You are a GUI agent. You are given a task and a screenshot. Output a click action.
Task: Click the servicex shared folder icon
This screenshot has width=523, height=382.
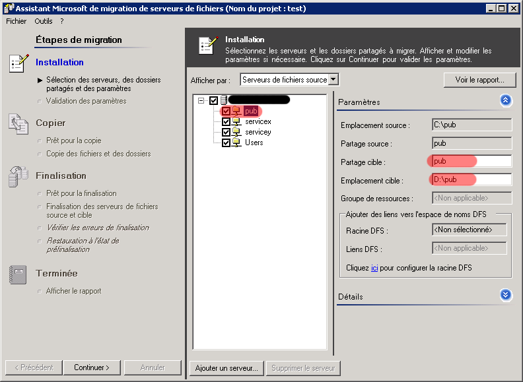[236, 121]
